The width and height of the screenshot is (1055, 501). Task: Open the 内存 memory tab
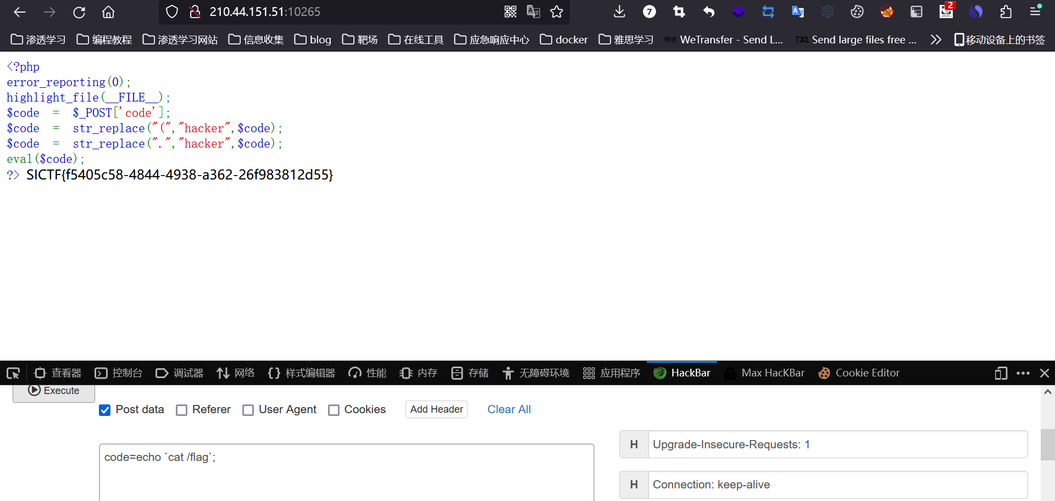click(x=418, y=373)
